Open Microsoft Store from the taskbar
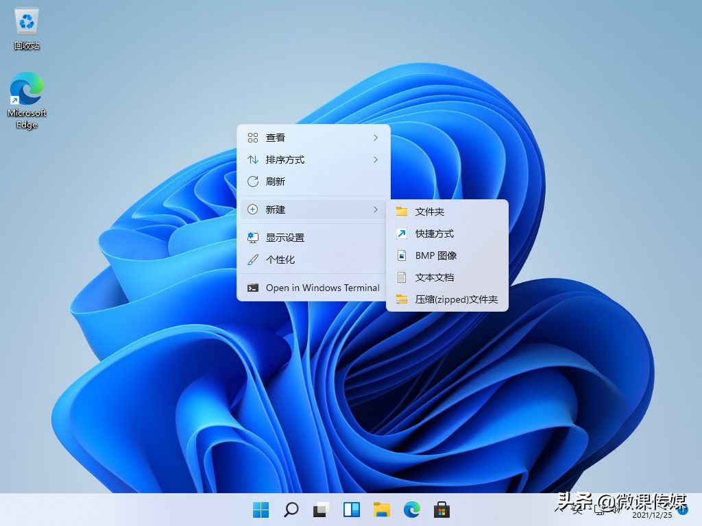 441,510
